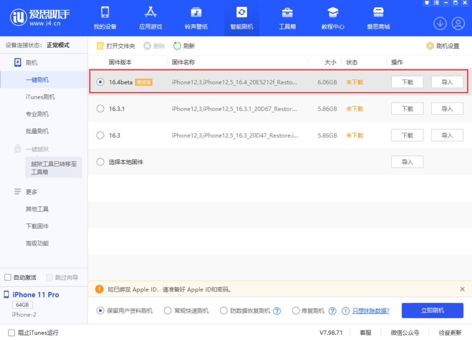Image resolution: width=472 pixels, height=340 pixels.
Task: Switch to the 智能刷机 tab
Action: click(242, 18)
